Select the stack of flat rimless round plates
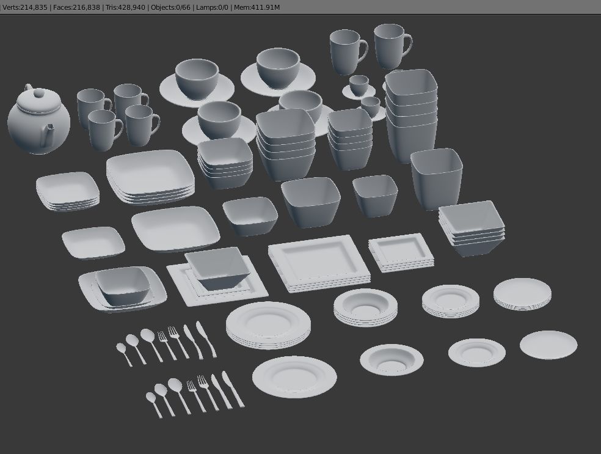Viewport: 601px width, 454px height. click(522, 294)
